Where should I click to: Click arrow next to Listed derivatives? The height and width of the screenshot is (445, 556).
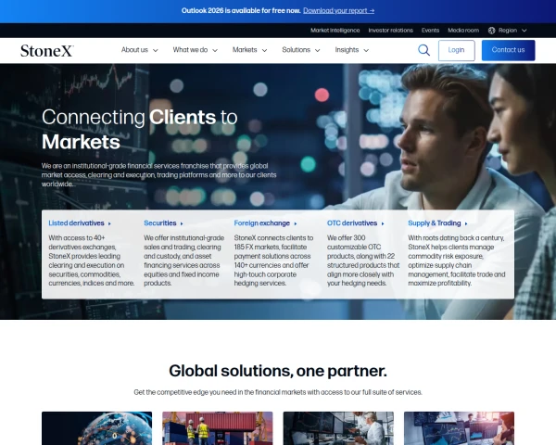(109, 223)
